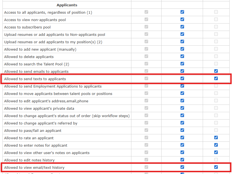Click label 'Allowed to edit notes history'
The image size is (234, 174).
[x=29, y=160]
